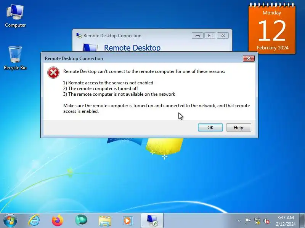
Task: Click the error text 'The remote computer is turned off'
Action: point(103,89)
